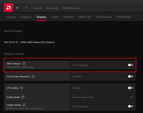Click the GPU Scaling label
Screen dimensions: 143x113
[13, 88]
